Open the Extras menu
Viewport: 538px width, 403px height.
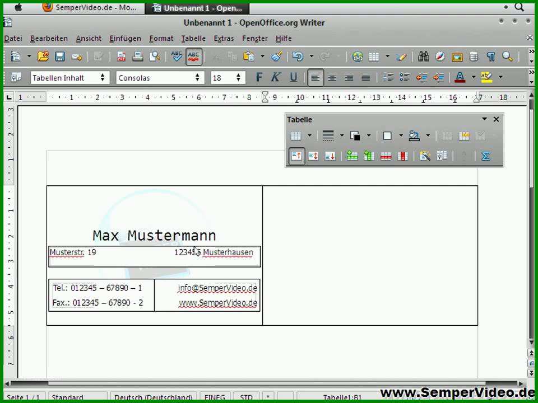point(224,39)
